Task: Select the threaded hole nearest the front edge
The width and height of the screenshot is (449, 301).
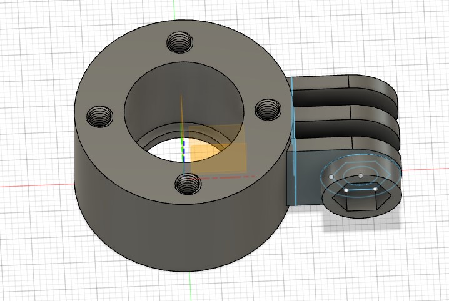Action: tap(188, 184)
